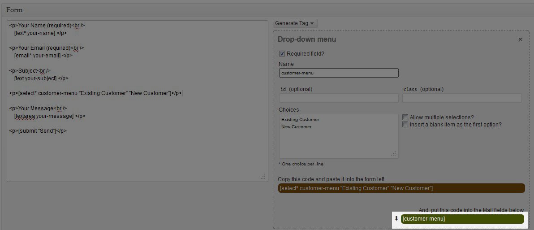Enable Allow multiple selections checkbox
Viewport: 534px width, 230px height.
[405, 117]
